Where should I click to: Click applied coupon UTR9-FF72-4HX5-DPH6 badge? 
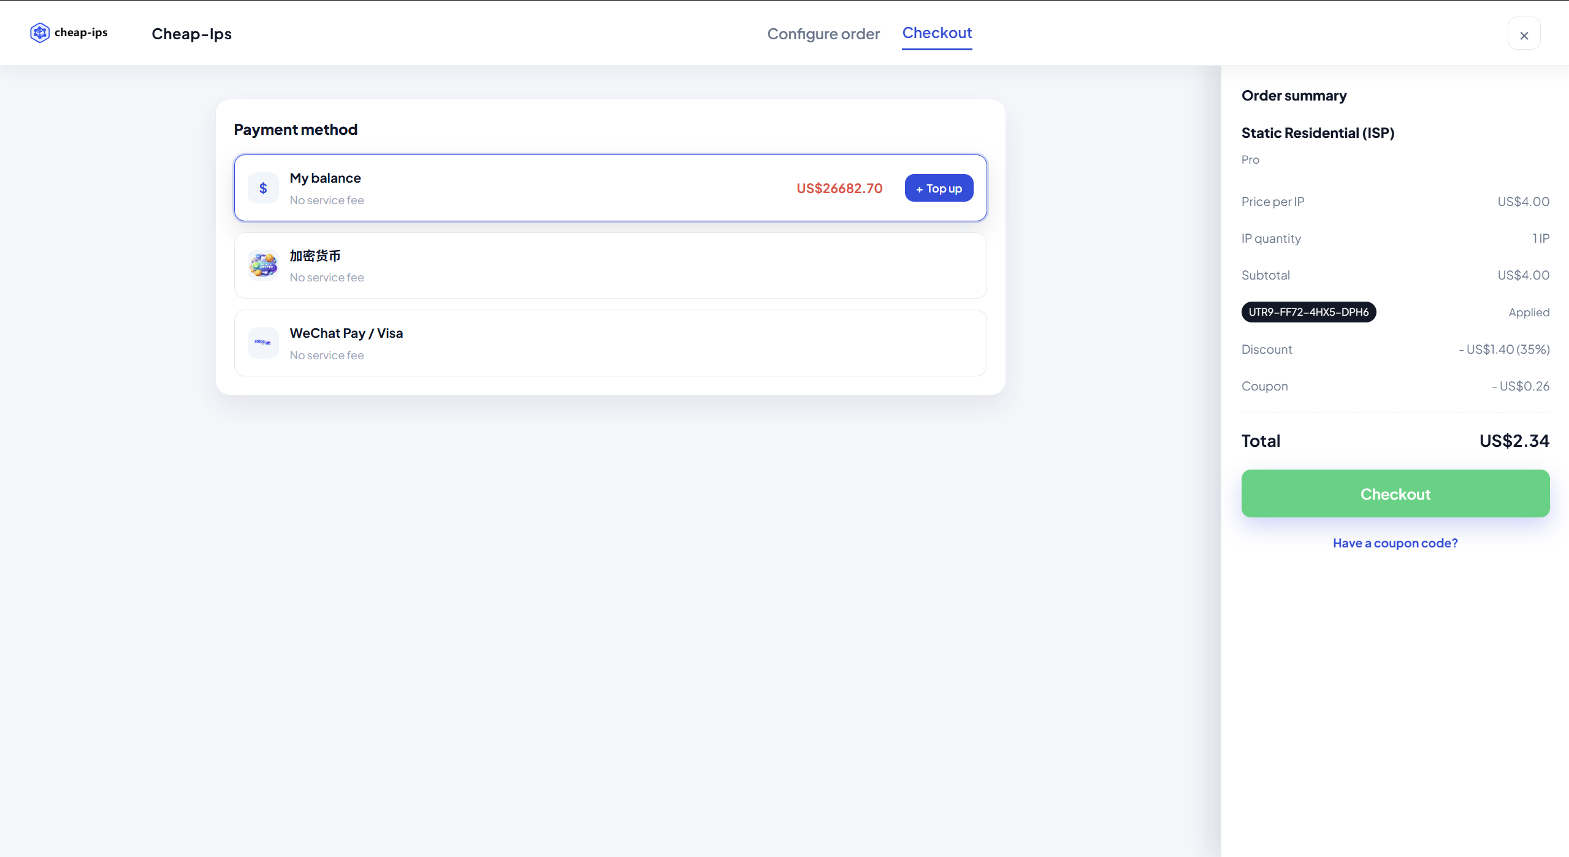click(1308, 312)
